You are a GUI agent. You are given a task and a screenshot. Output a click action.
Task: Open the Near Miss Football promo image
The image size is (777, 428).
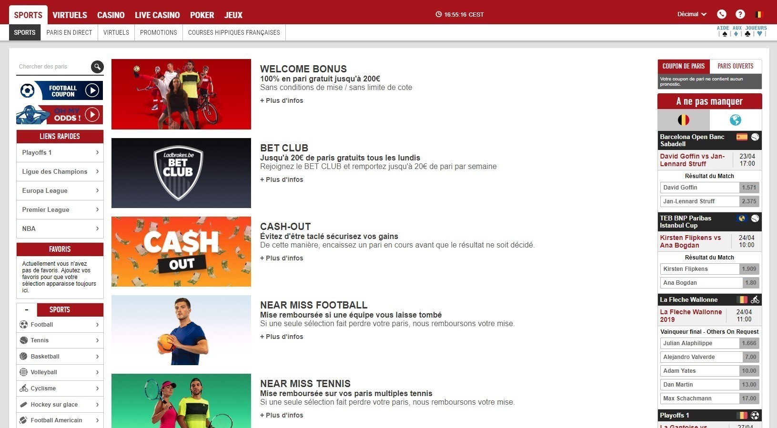pos(181,330)
